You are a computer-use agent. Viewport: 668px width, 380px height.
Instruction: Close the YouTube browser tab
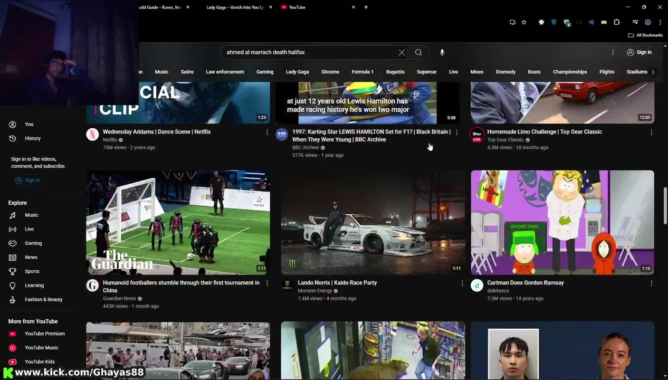pyautogui.click(x=354, y=7)
